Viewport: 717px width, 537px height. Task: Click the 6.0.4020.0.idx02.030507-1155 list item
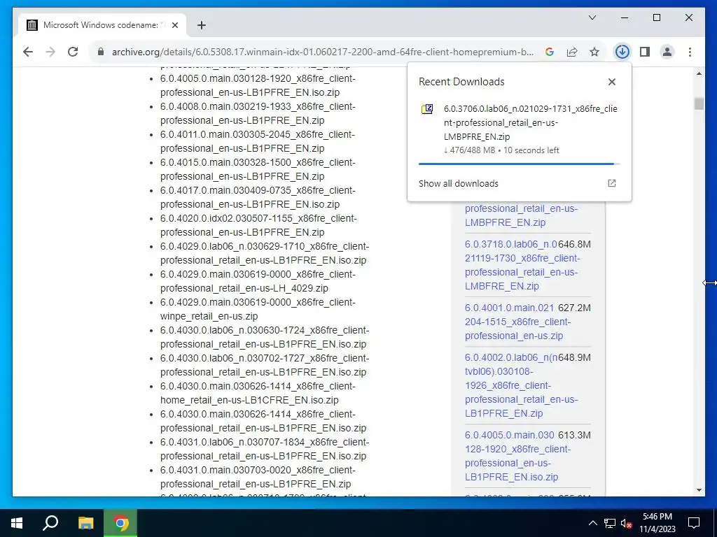point(258,225)
